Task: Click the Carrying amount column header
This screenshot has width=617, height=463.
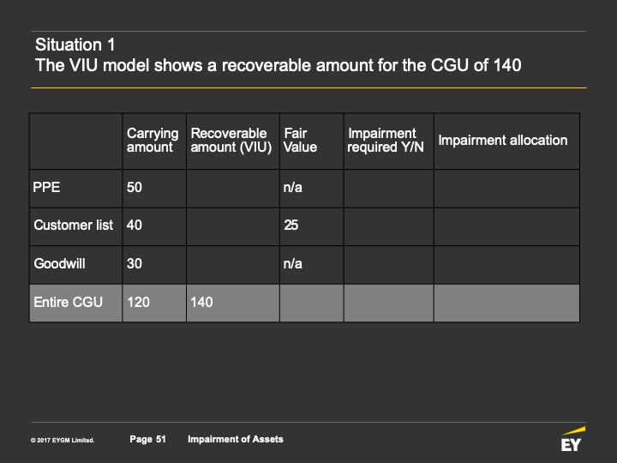Action: tap(154, 141)
